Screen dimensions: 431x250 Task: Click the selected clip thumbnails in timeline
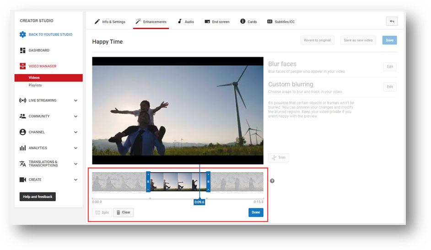(x=178, y=181)
